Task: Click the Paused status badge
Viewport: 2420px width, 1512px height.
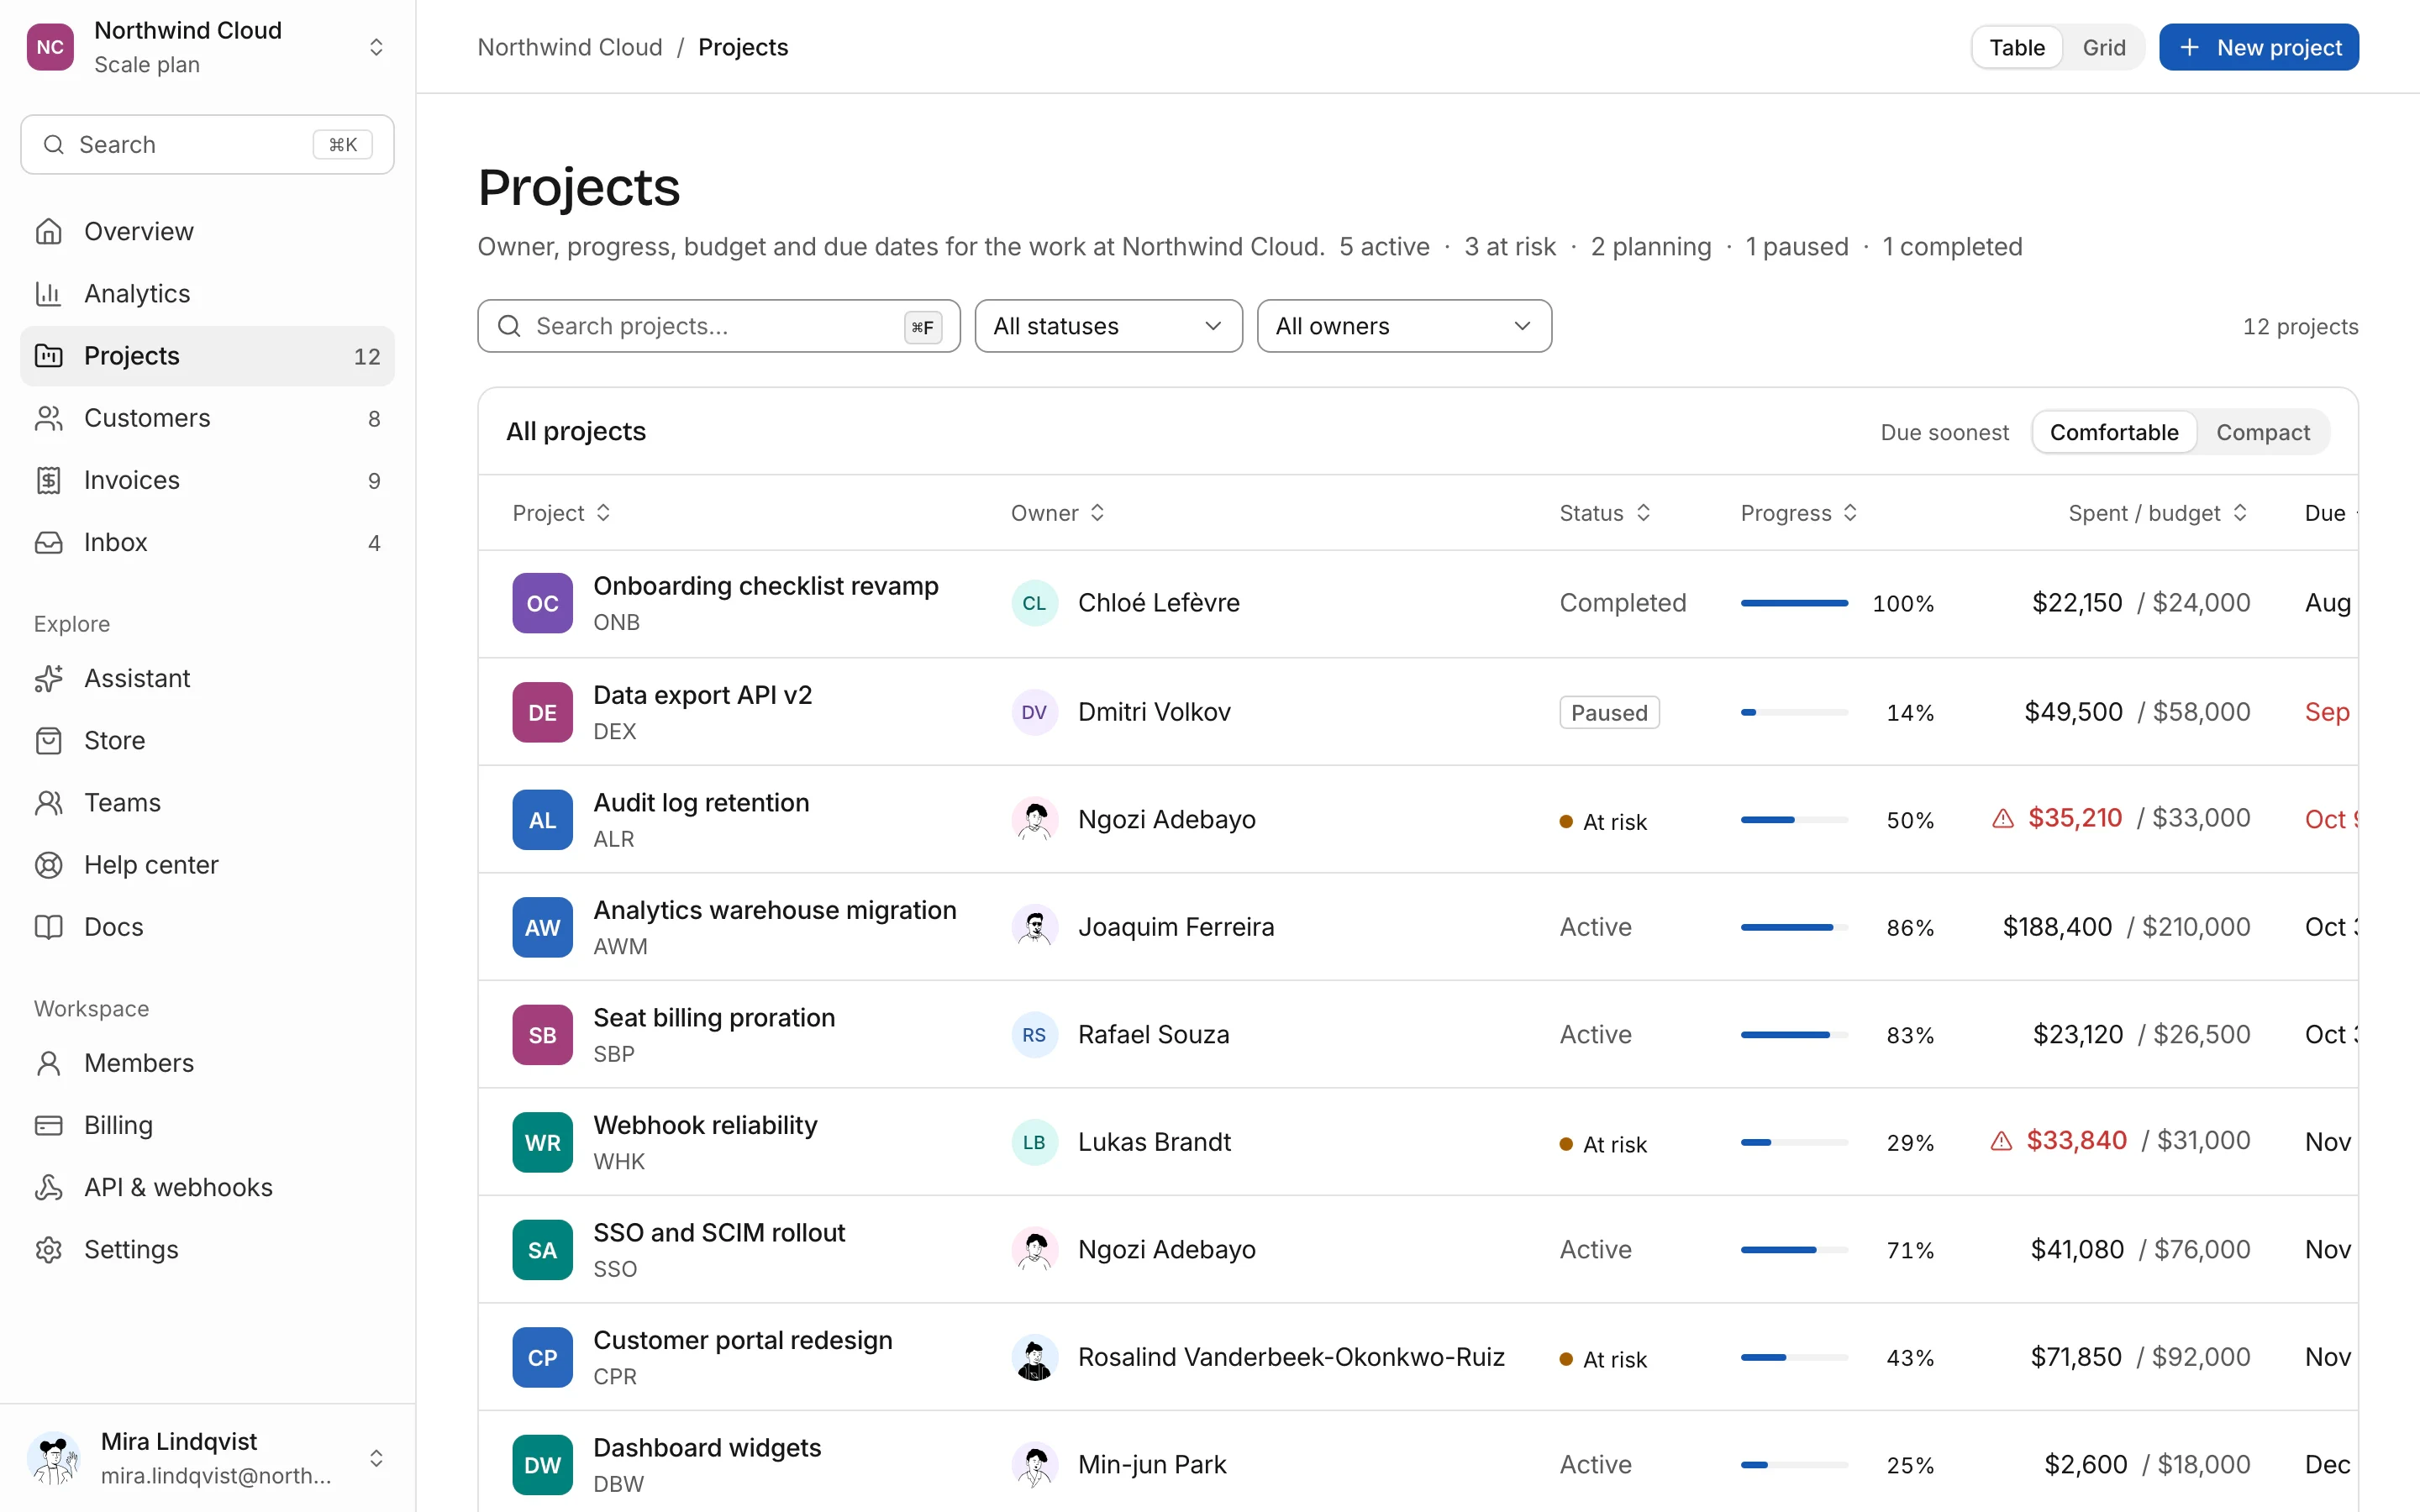Action: pyautogui.click(x=1609, y=712)
